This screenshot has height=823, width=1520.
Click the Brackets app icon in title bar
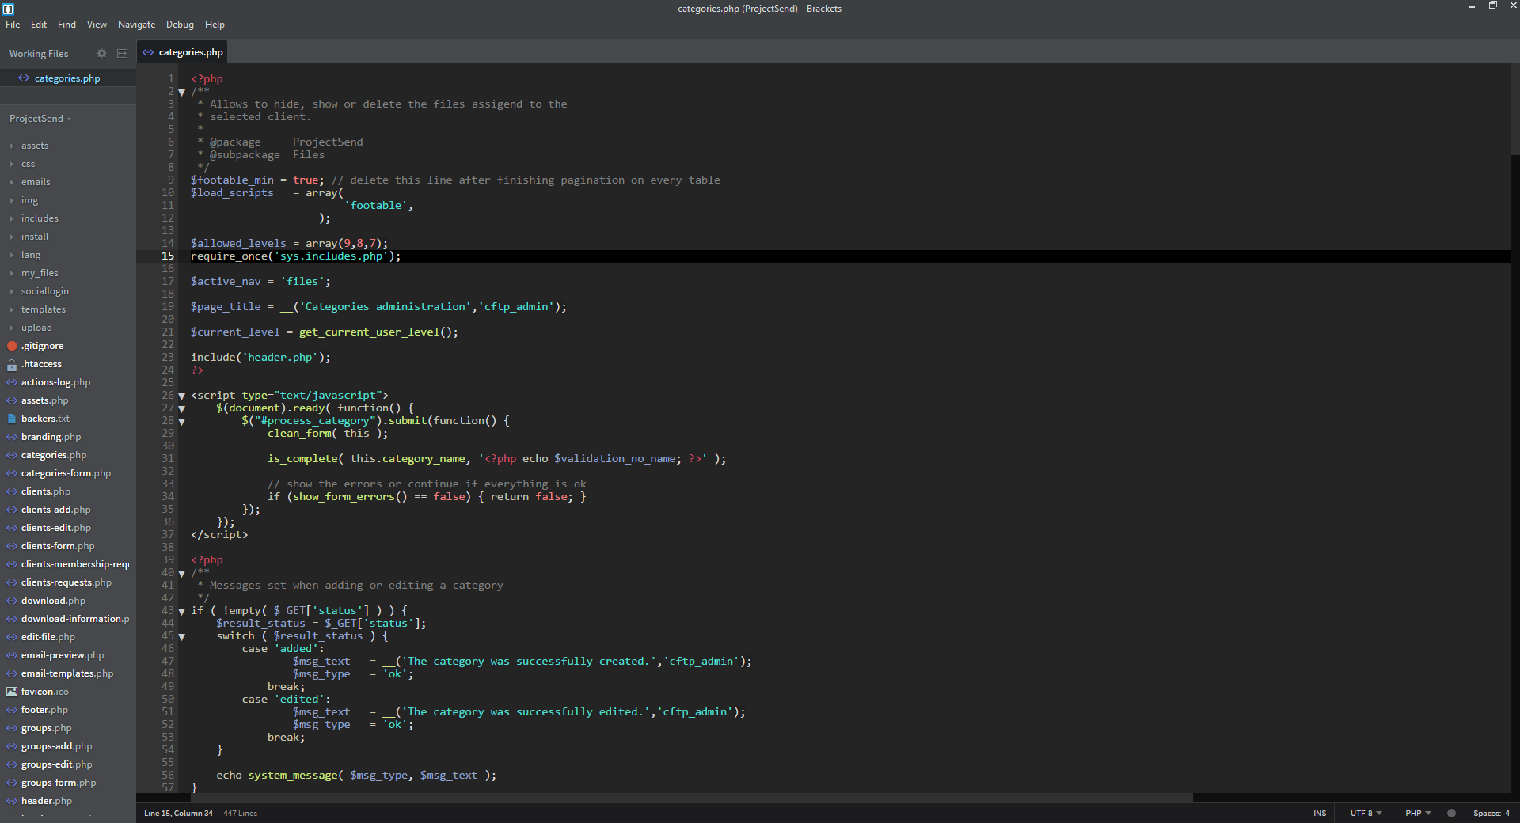click(x=8, y=9)
